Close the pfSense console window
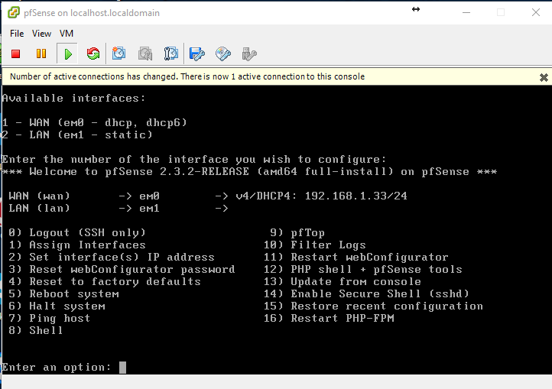Image resolution: width=552 pixels, height=389 pixels. 534,13
